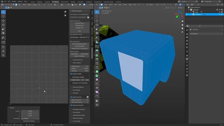Screen dimensions: 224x126
Task: Switch to the UV Editing workspace tab
Action: click(x=55, y=2)
